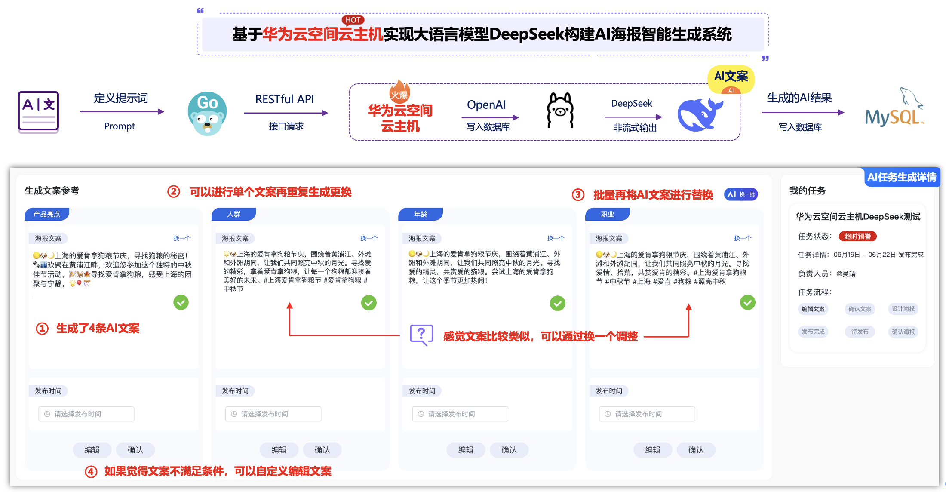Click the Go gopher mascot icon

(x=207, y=114)
